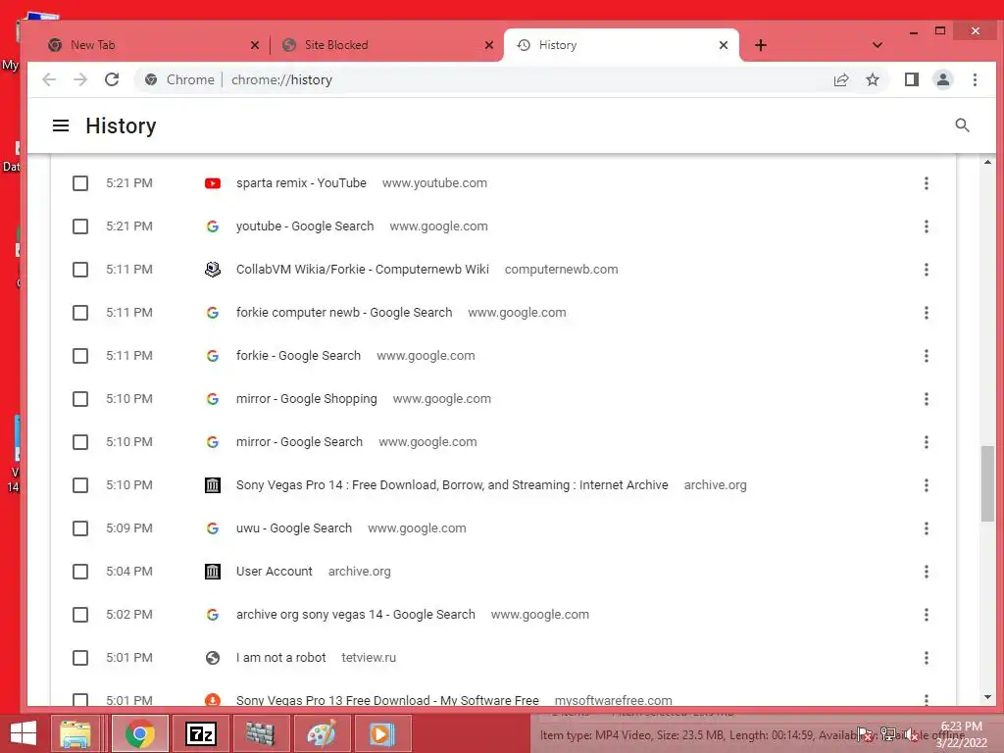Open the media player taskbar icon
Image resolution: width=1004 pixels, height=753 pixels.
pyautogui.click(x=381, y=733)
